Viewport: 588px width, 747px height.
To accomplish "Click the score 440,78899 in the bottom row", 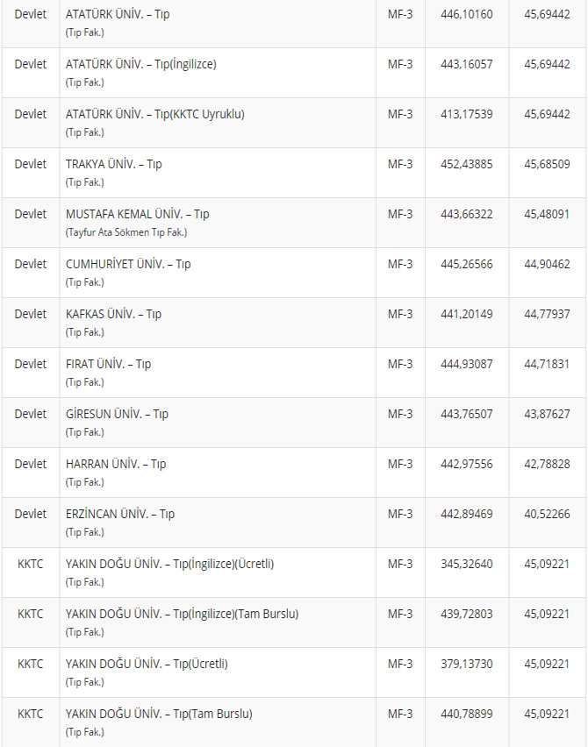I will pyautogui.click(x=467, y=714).
